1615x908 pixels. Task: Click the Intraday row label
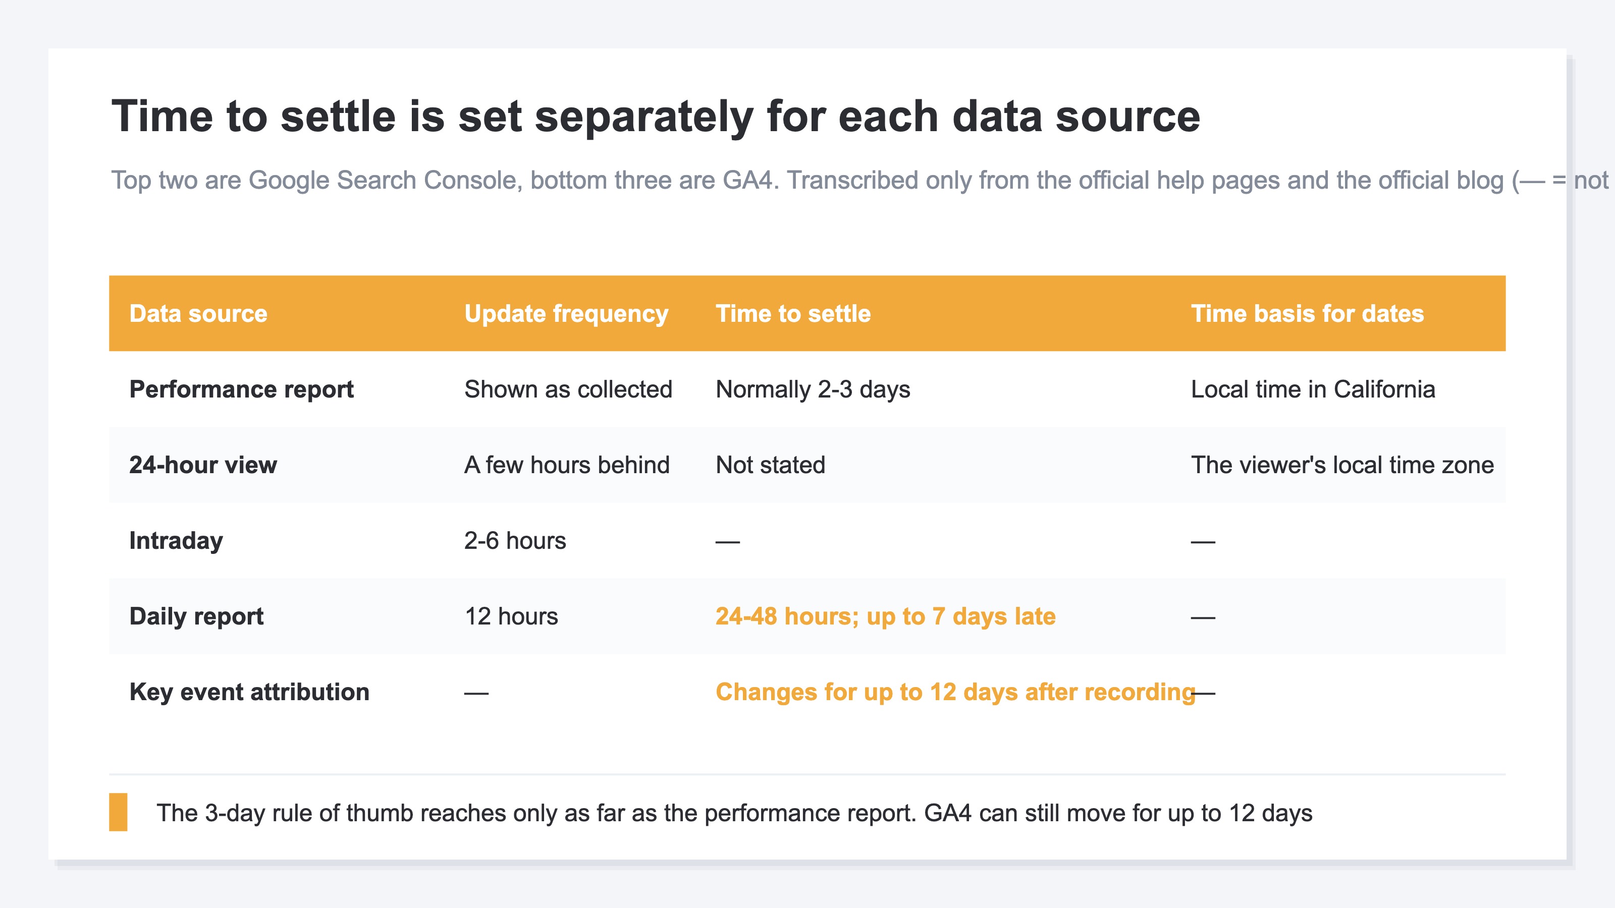pos(176,541)
